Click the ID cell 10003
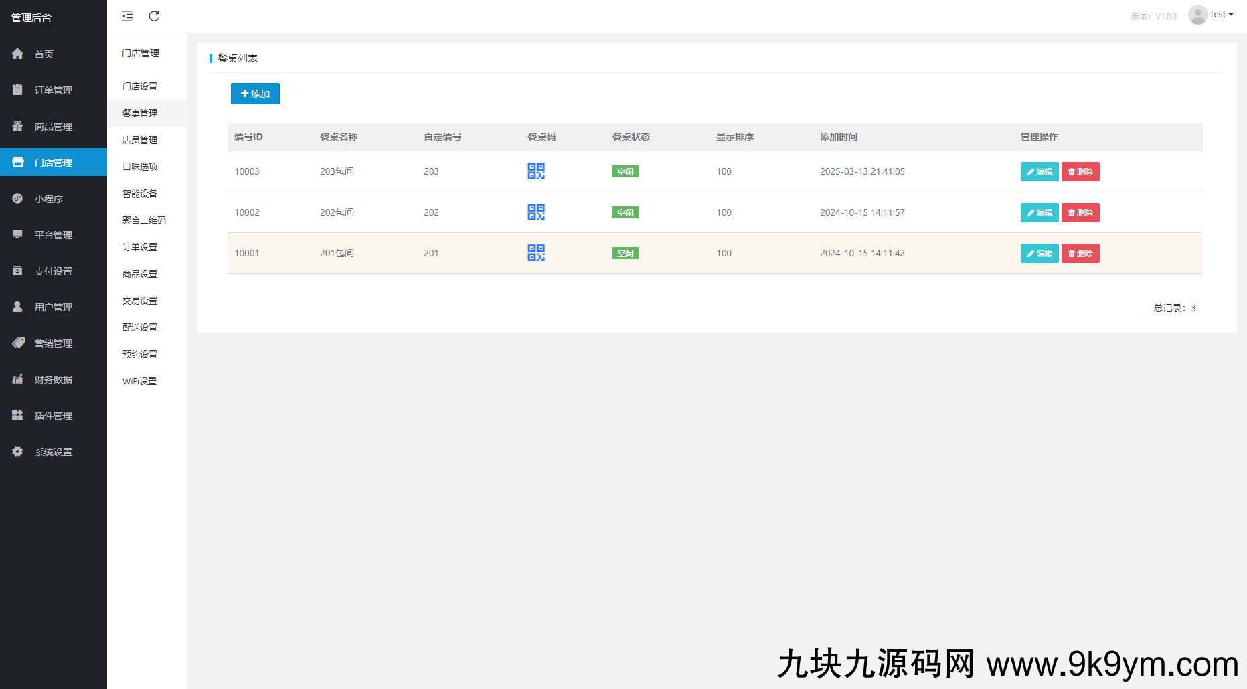 pos(247,172)
